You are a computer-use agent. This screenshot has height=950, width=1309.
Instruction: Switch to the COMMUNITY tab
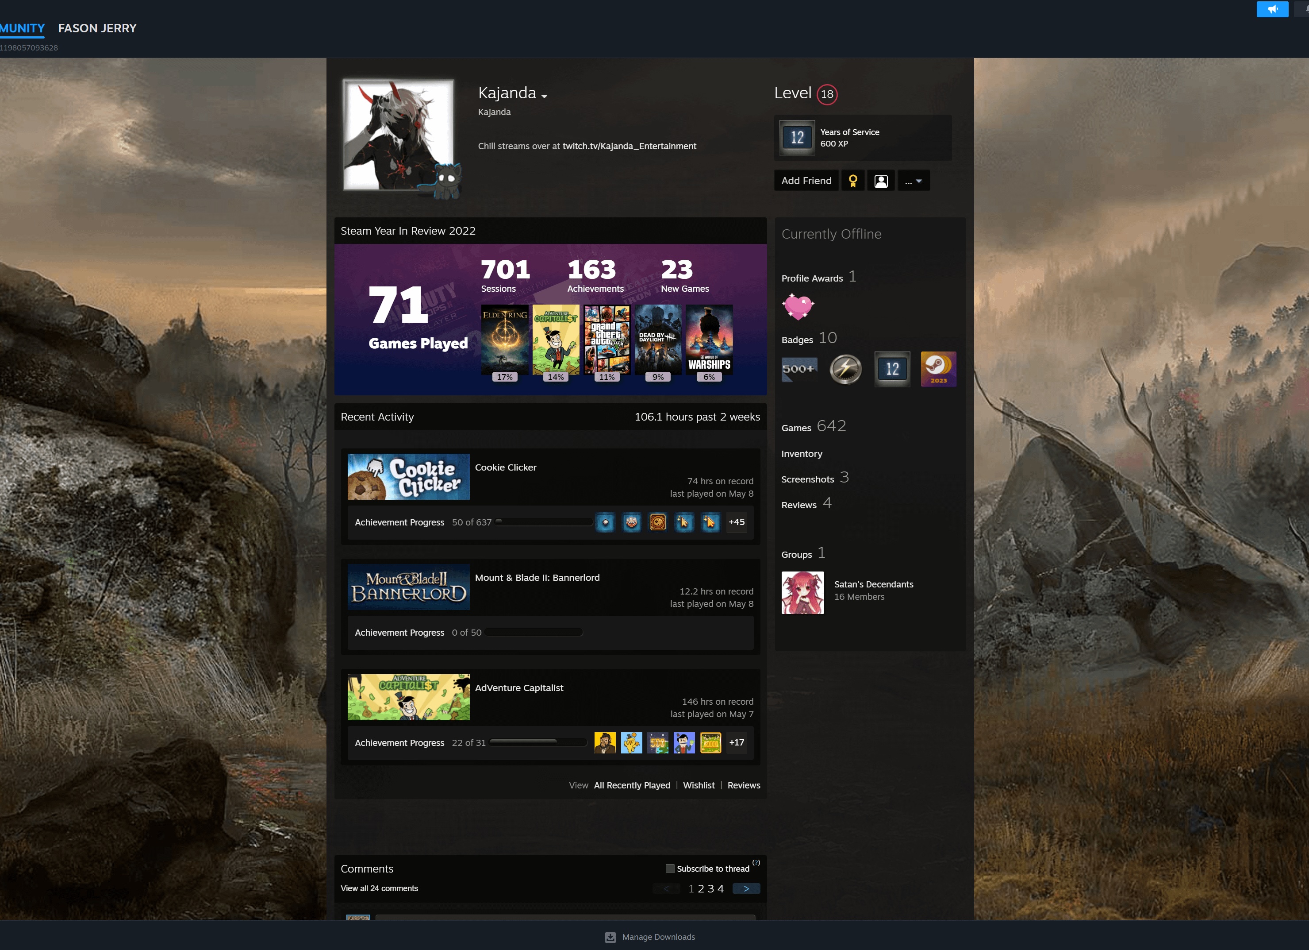coord(22,28)
